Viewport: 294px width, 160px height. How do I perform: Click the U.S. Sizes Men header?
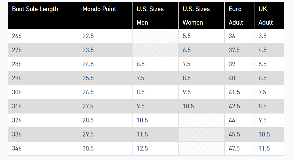[150, 16]
